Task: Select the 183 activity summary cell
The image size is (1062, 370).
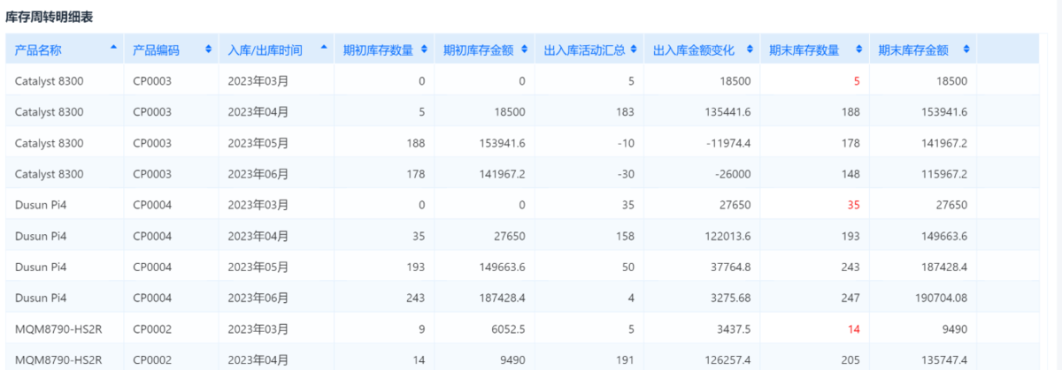Action: (x=626, y=112)
